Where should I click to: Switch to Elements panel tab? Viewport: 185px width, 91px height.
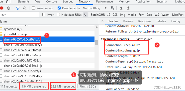pos(23,2)
